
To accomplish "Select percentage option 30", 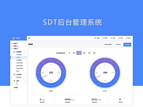I will [x=94, y=53].
